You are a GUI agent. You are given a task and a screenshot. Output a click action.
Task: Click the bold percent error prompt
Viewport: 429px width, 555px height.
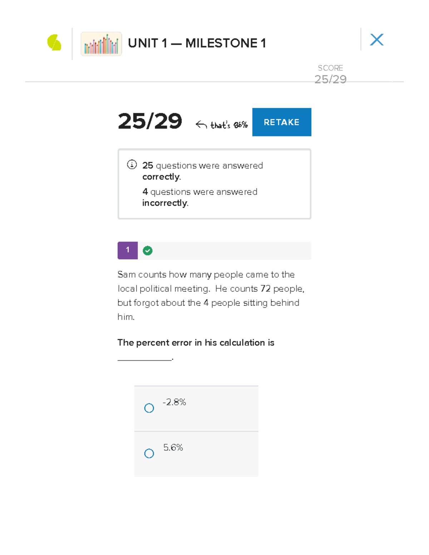pyautogui.click(x=196, y=343)
